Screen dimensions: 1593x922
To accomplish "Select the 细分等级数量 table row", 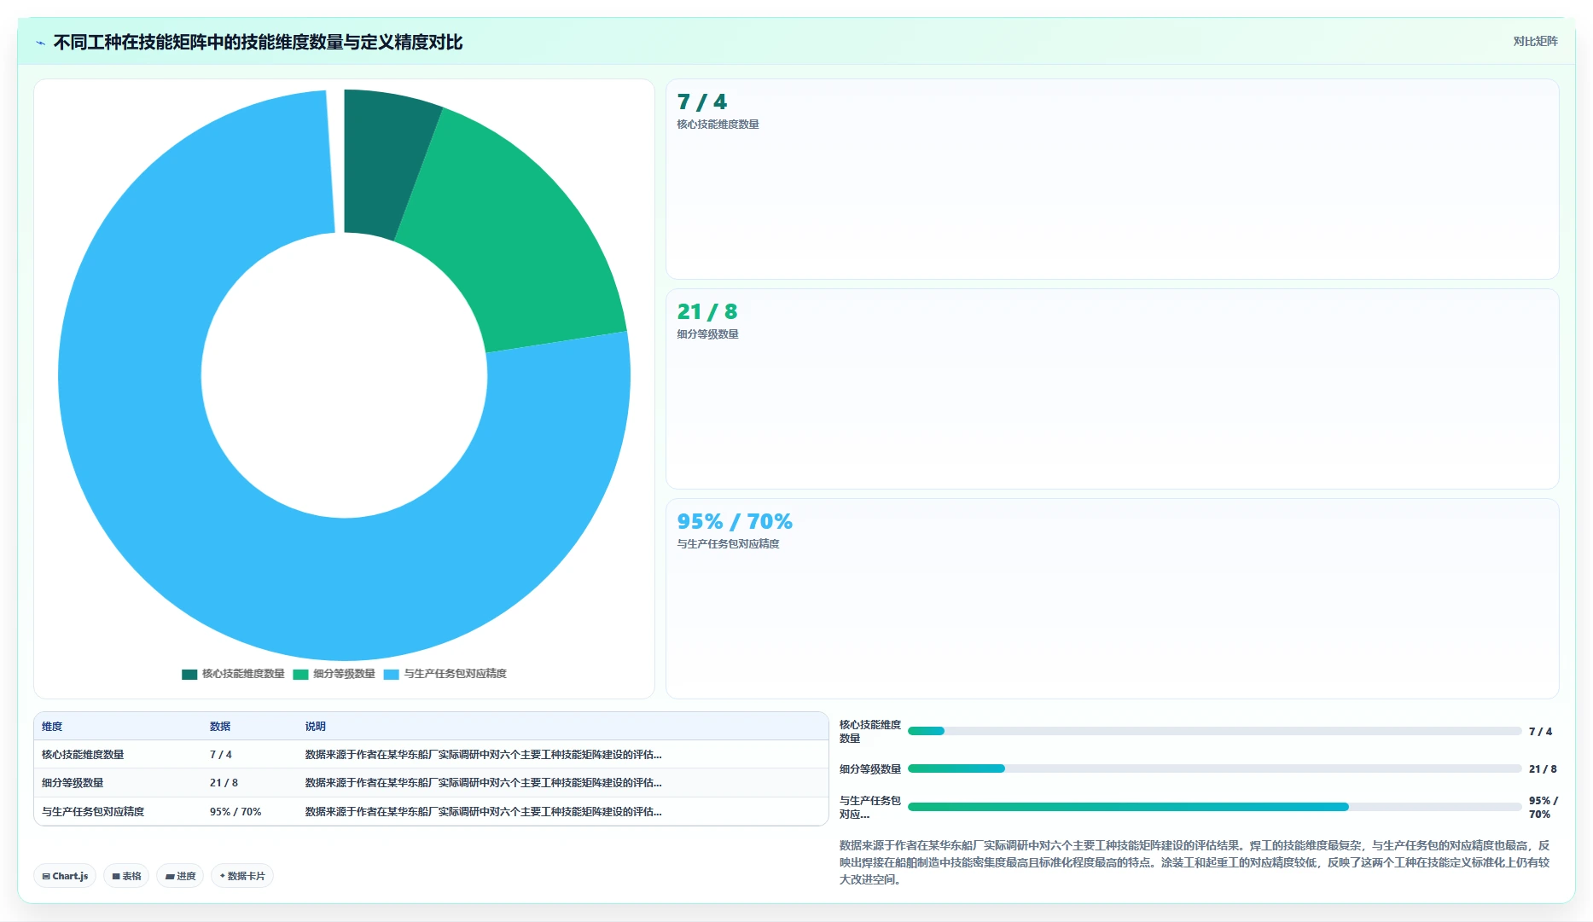I will coord(431,783).
